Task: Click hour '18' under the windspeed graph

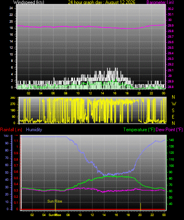Action: [x=127, y=93]
